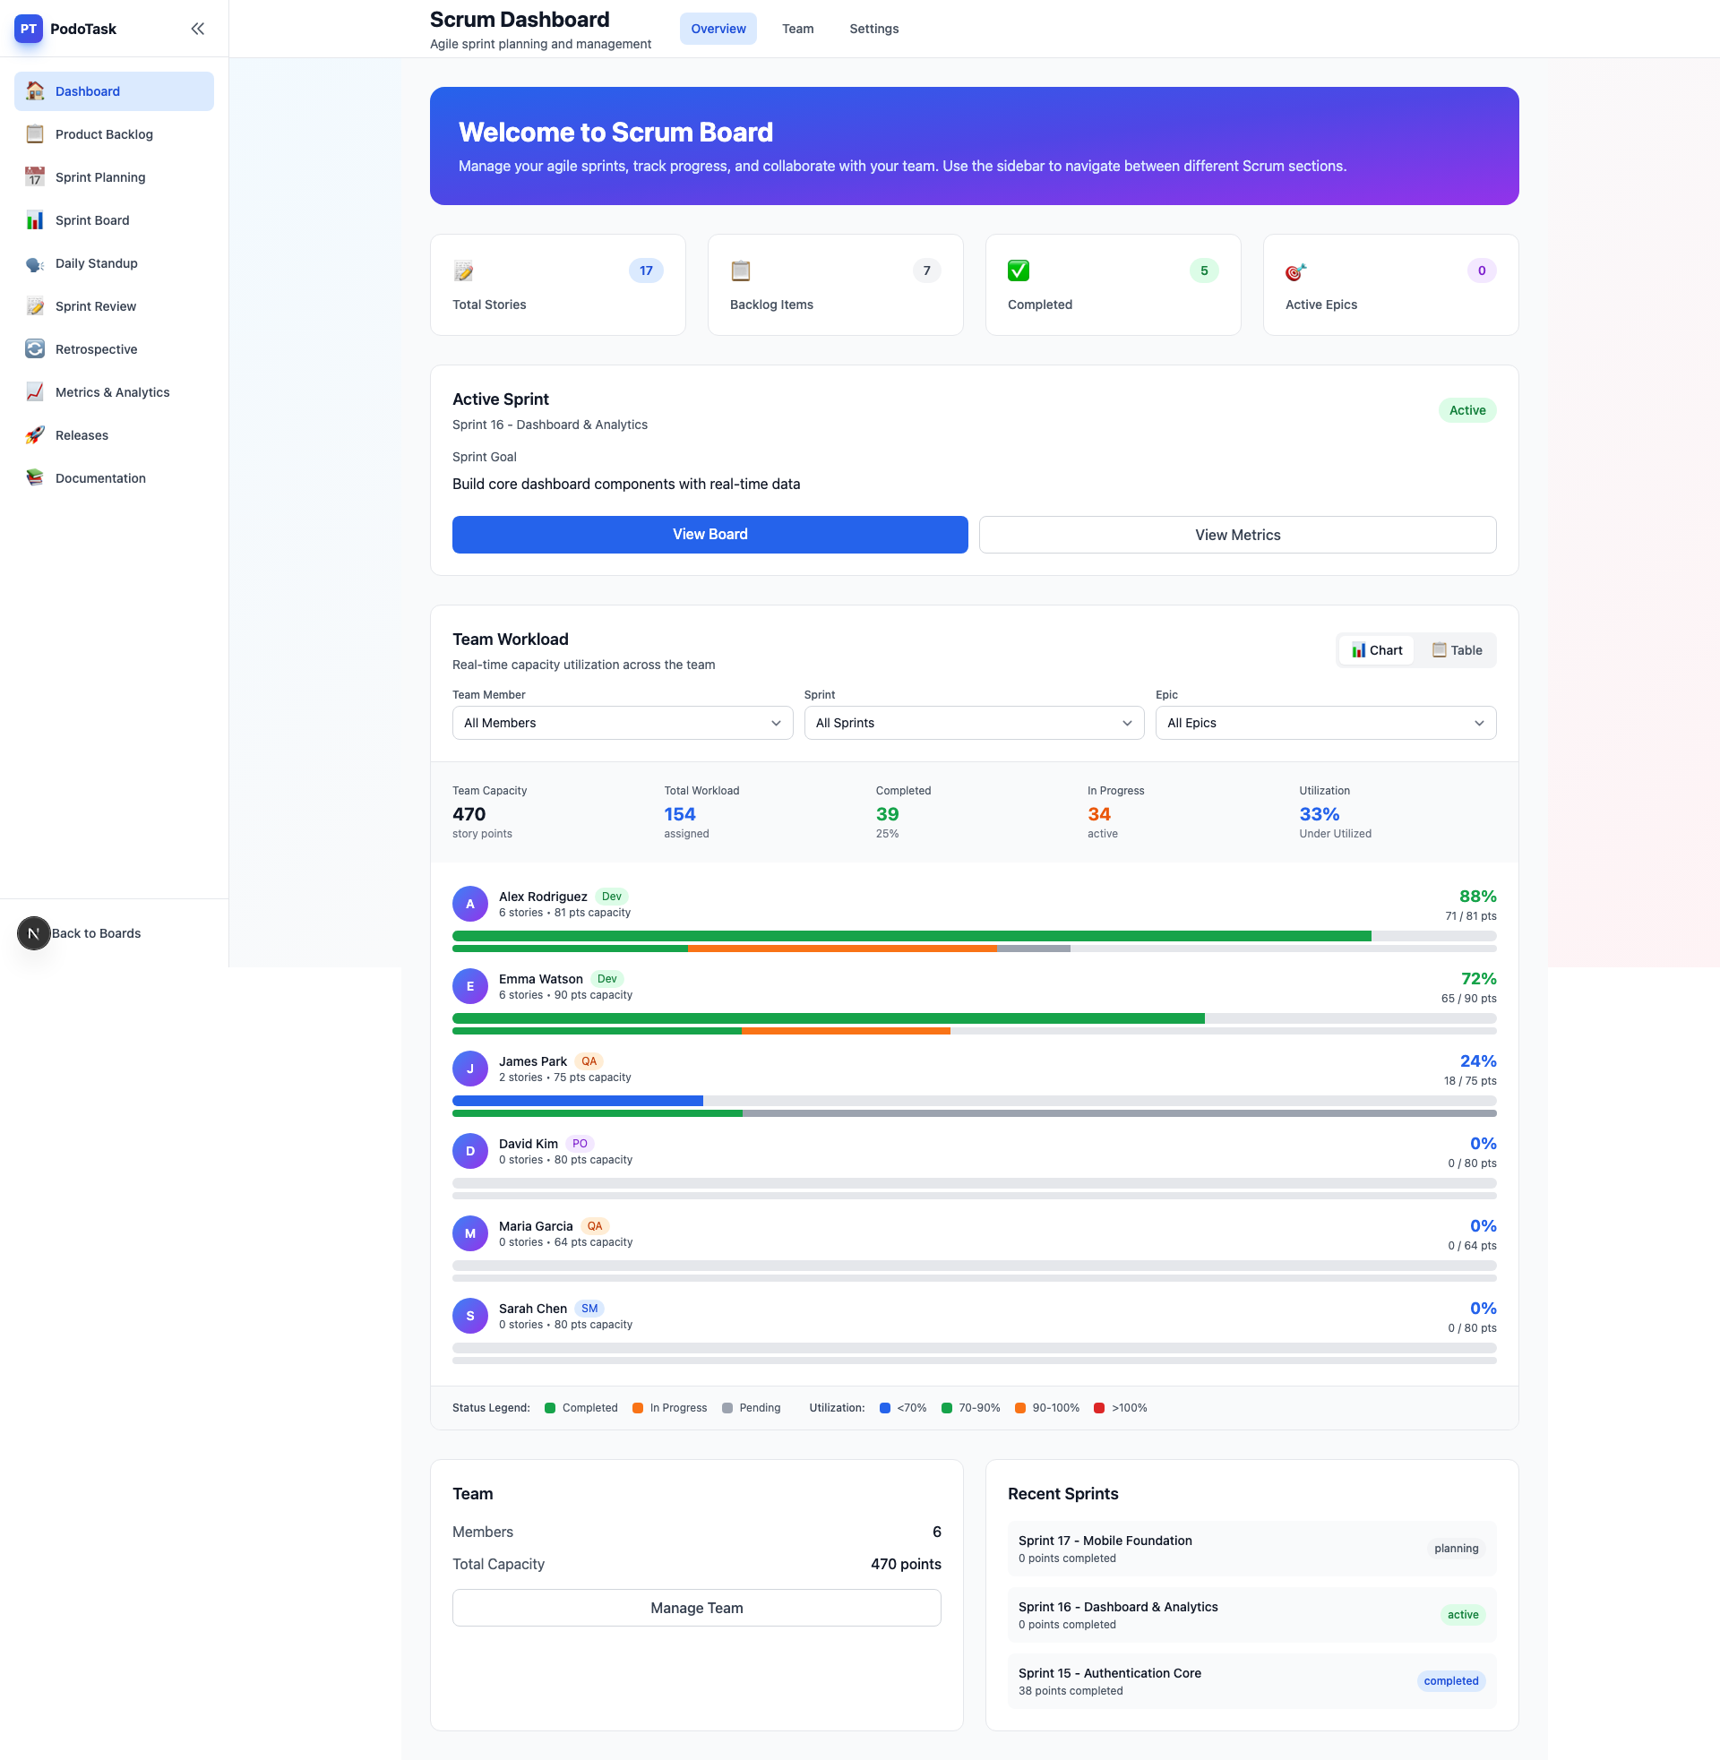Open the Sprint Planning calendar icon
Image resolution: width=1720 pixels, height=1760 pixels.
(x=34, y=177)
